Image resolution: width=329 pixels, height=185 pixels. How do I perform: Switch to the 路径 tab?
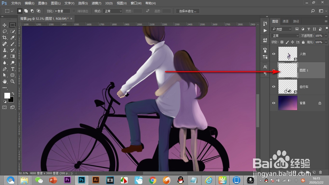tap(296, 21)
